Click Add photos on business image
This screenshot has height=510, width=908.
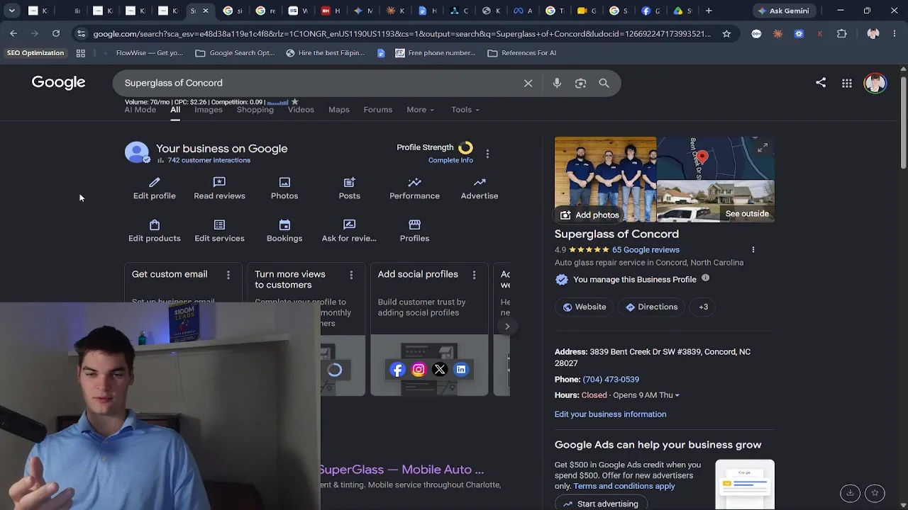[589, 215]
